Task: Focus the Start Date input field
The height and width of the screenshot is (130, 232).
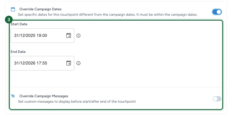Action: coord(42,36)
